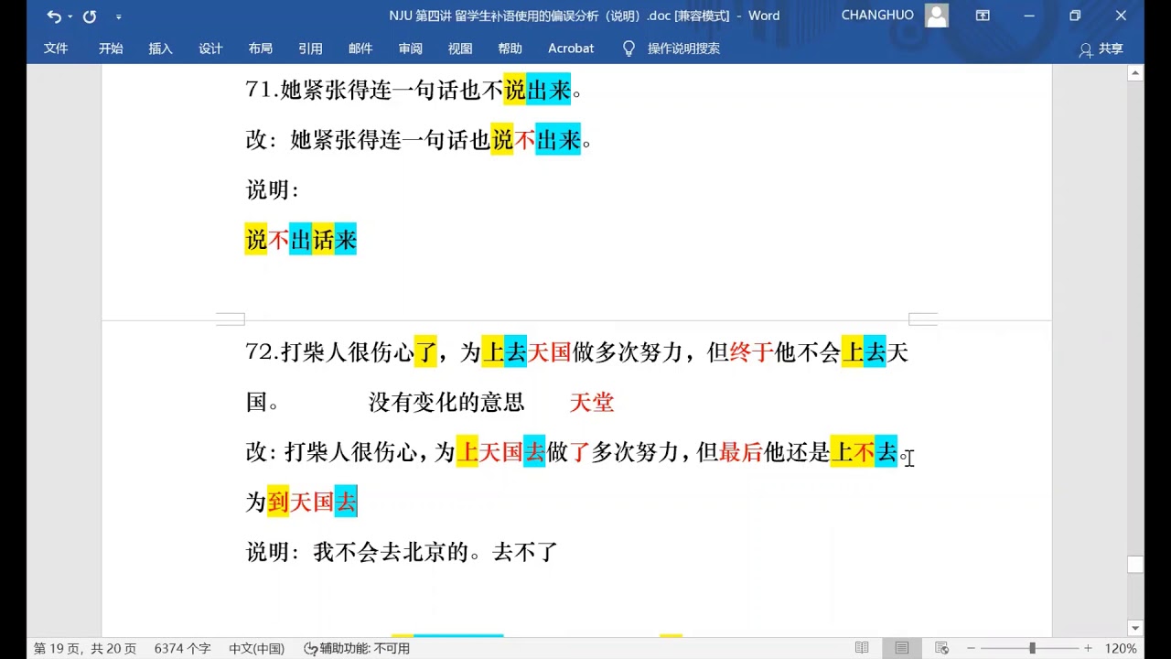Image resolution: width=1171 pixels, height=659 pixels.
Task: Switch to the 设计 ribbon tab
Action: point(210,49)
